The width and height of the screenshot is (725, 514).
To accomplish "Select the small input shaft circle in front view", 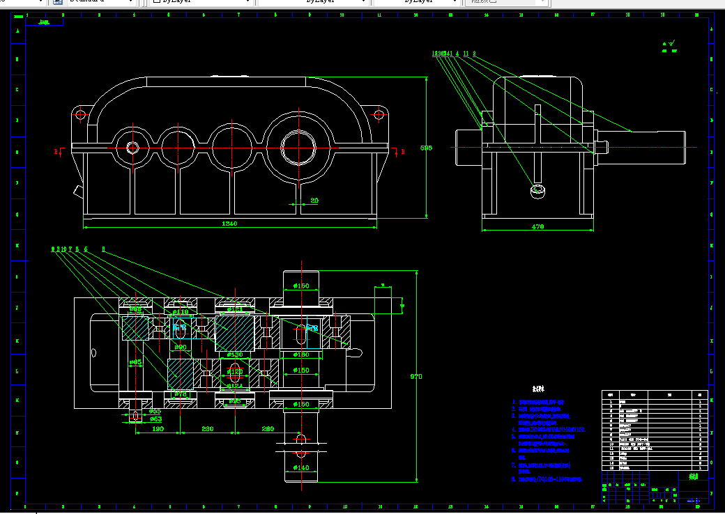I will tap(132, 148).
